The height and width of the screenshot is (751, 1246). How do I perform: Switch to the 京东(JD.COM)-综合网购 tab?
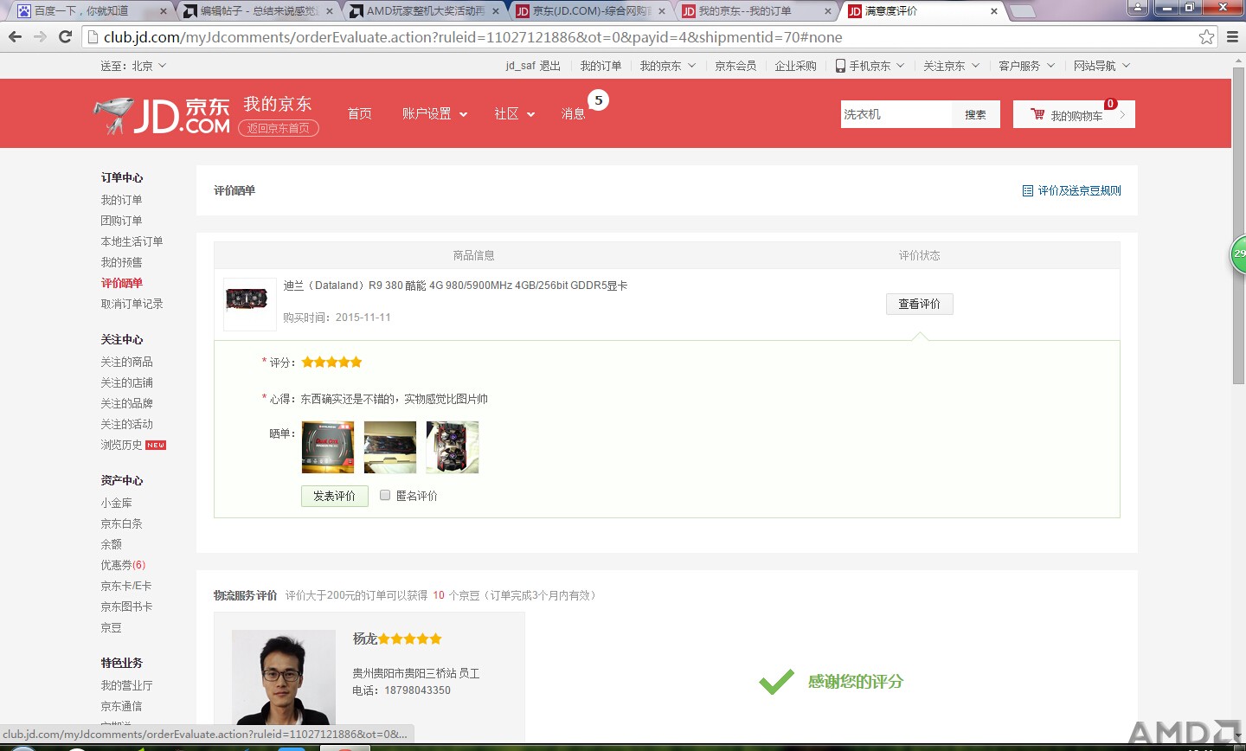tap(588, 11)
